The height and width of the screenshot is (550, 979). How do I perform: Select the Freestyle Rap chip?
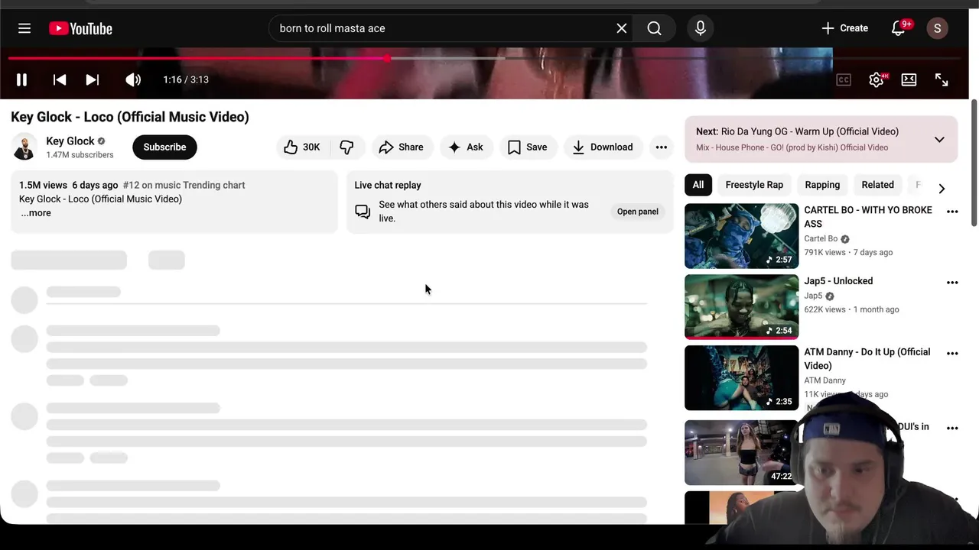(x=754, y=185)
